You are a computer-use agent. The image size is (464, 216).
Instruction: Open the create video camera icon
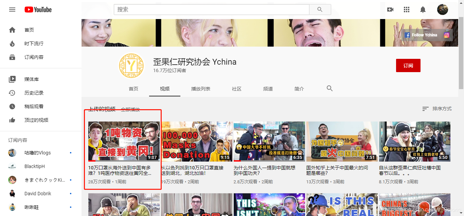click(390, 10)
